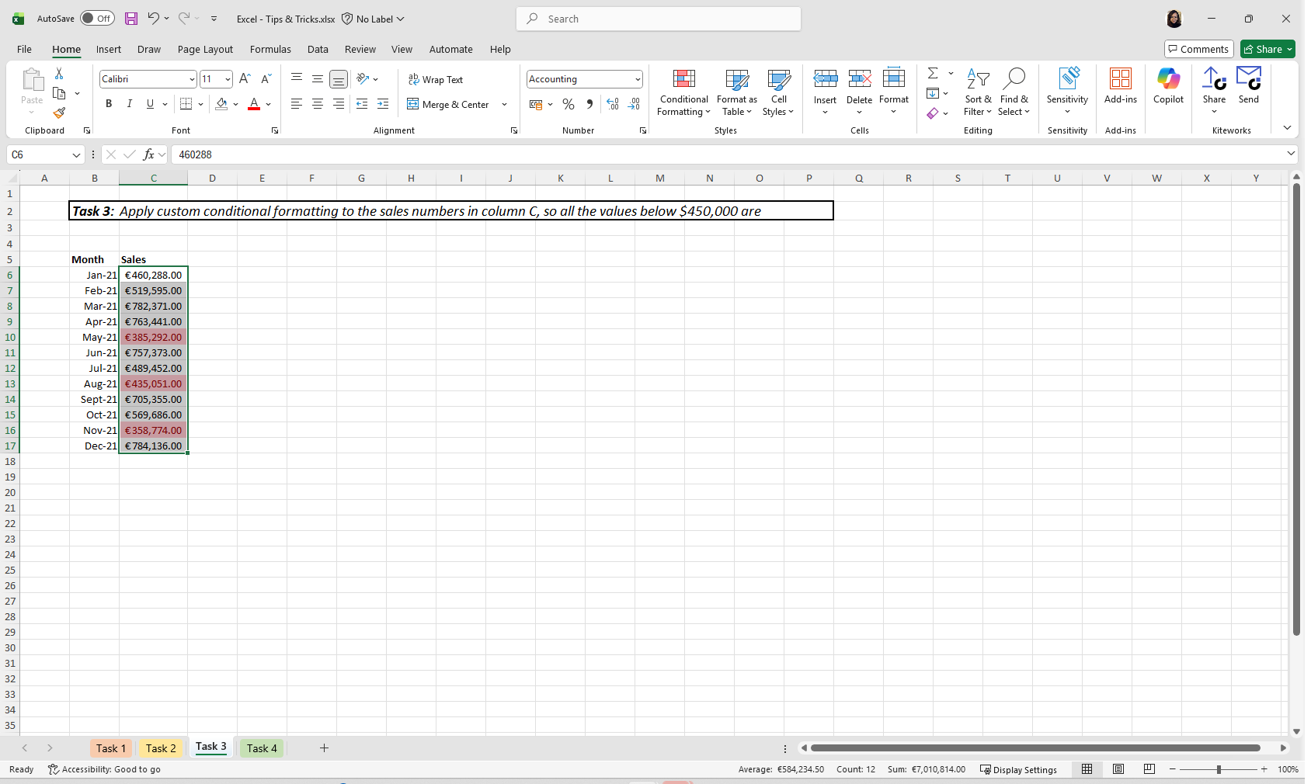
Task: Toggle bold formatting
Action: (109, 104)
